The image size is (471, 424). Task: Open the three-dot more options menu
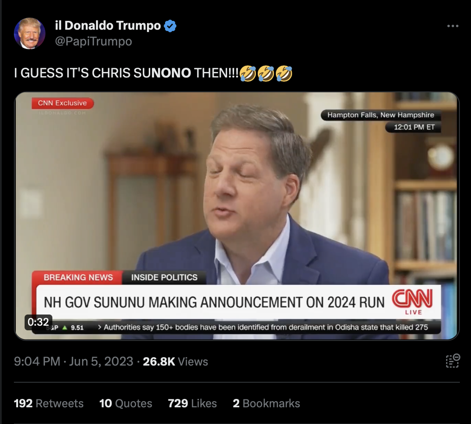click(452, 26)
